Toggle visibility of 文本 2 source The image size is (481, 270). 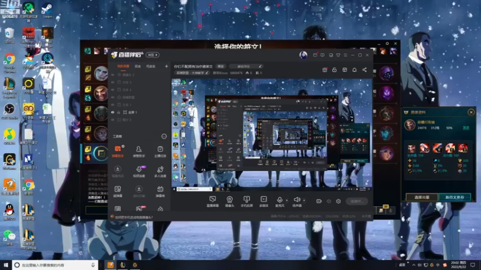coord(112,90)
